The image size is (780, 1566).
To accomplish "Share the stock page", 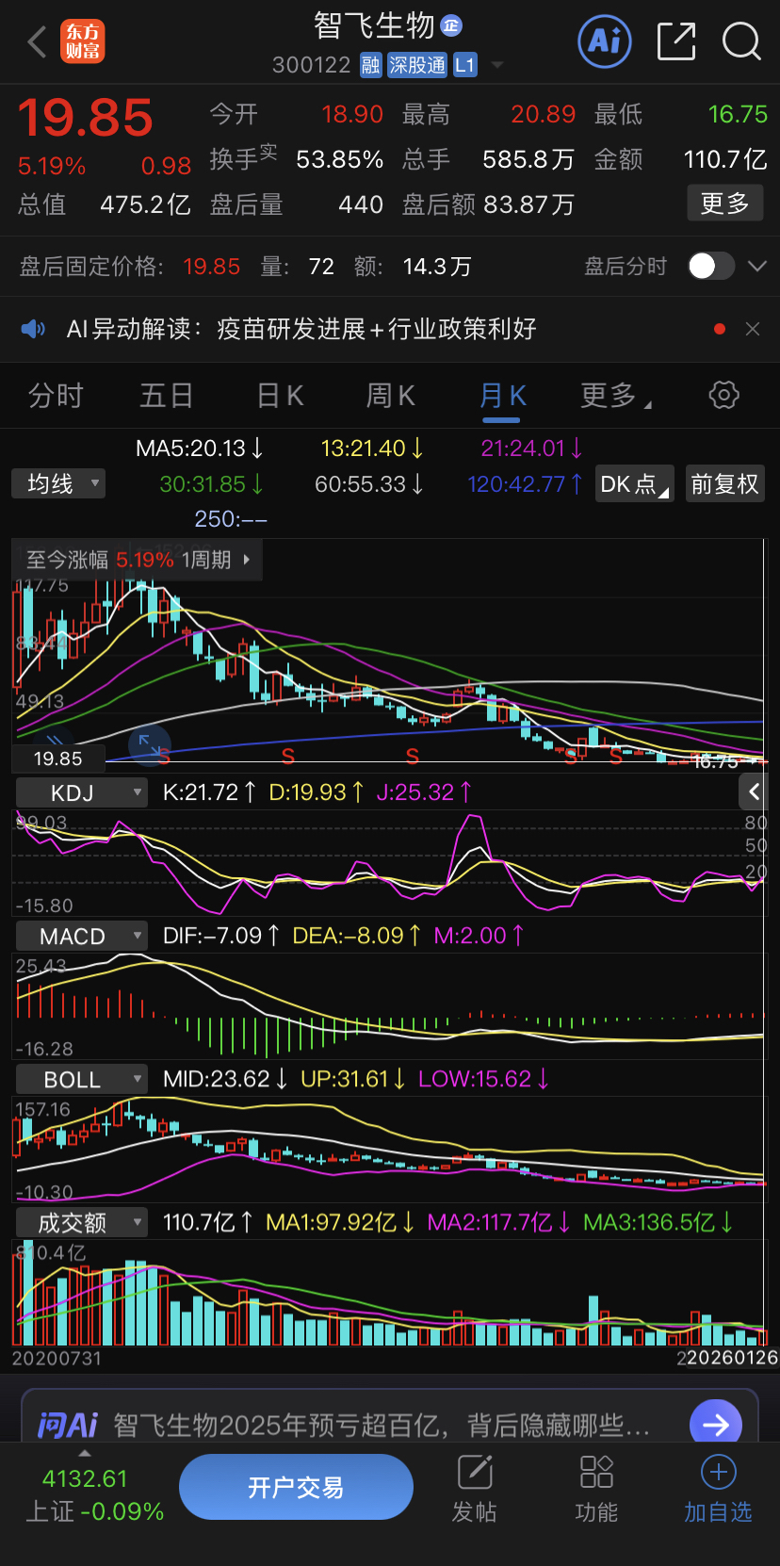I will point(676,41).
